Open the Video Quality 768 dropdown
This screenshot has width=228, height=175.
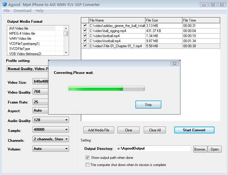click(40, 91)
